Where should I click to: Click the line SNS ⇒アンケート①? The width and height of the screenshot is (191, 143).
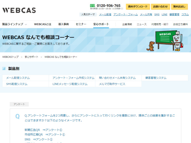pos(38,139)
